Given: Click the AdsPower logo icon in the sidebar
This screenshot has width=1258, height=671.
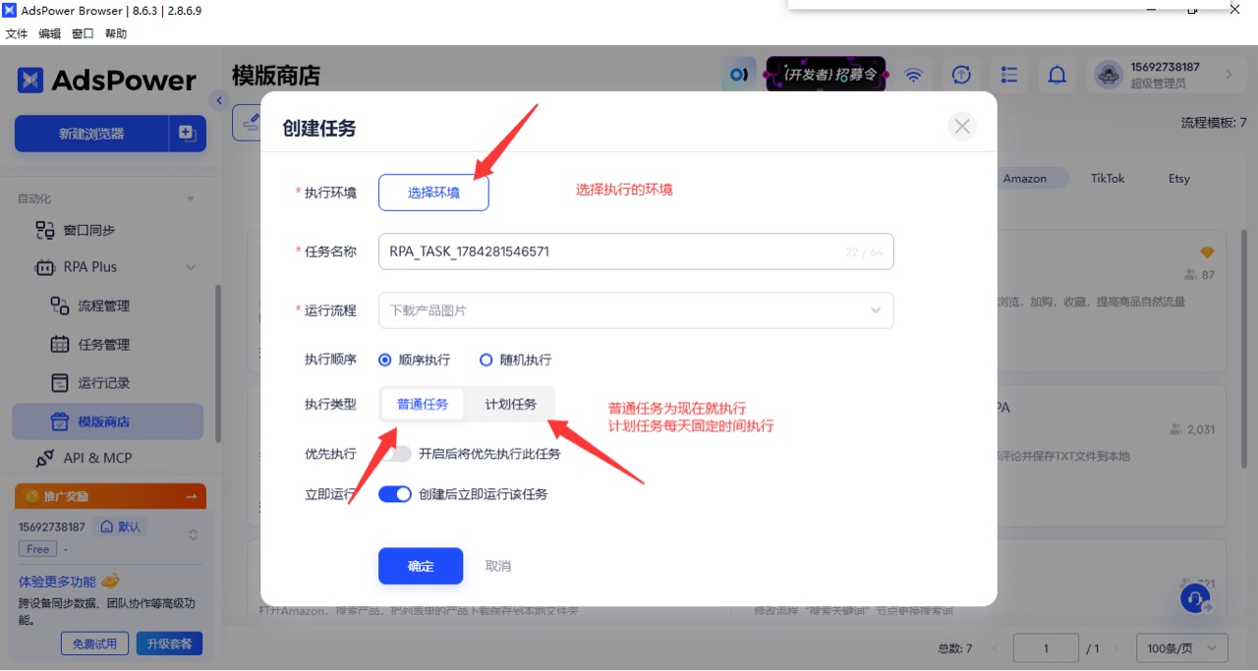Looking at the screenshot, I should pos(29,81).
